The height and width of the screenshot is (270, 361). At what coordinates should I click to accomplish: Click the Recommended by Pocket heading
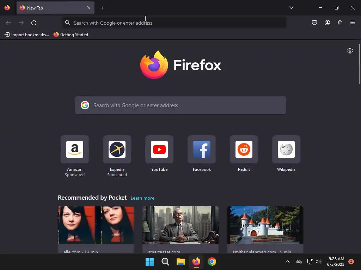coord(92,198)
